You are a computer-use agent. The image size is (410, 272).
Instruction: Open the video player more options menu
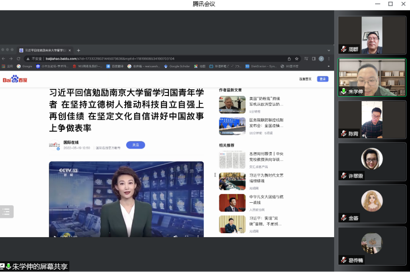(198, 236)
